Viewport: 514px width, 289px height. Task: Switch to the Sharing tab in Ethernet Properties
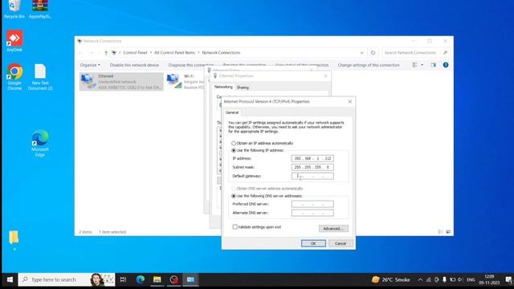pyautogui.click(x=243, y=88)
